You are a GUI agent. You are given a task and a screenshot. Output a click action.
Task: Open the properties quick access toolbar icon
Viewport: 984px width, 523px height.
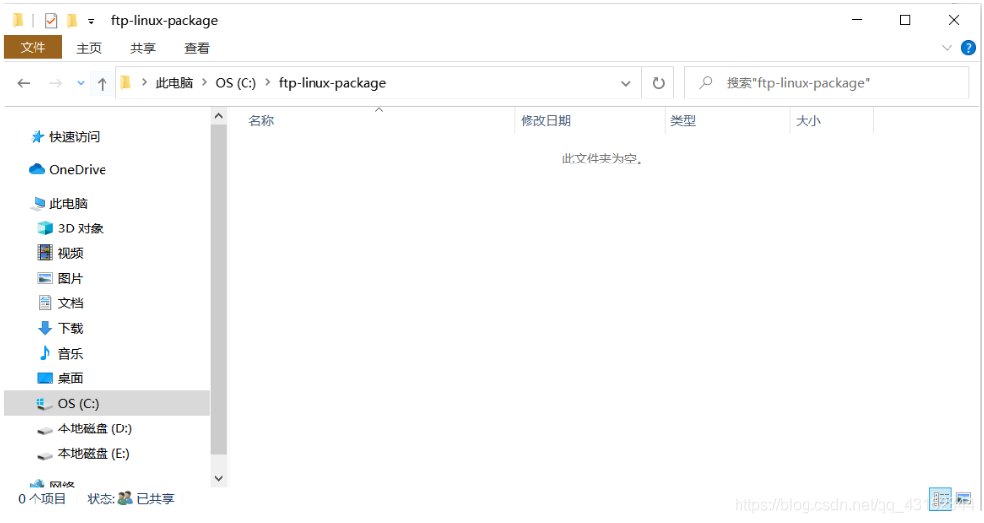(51, 20)
